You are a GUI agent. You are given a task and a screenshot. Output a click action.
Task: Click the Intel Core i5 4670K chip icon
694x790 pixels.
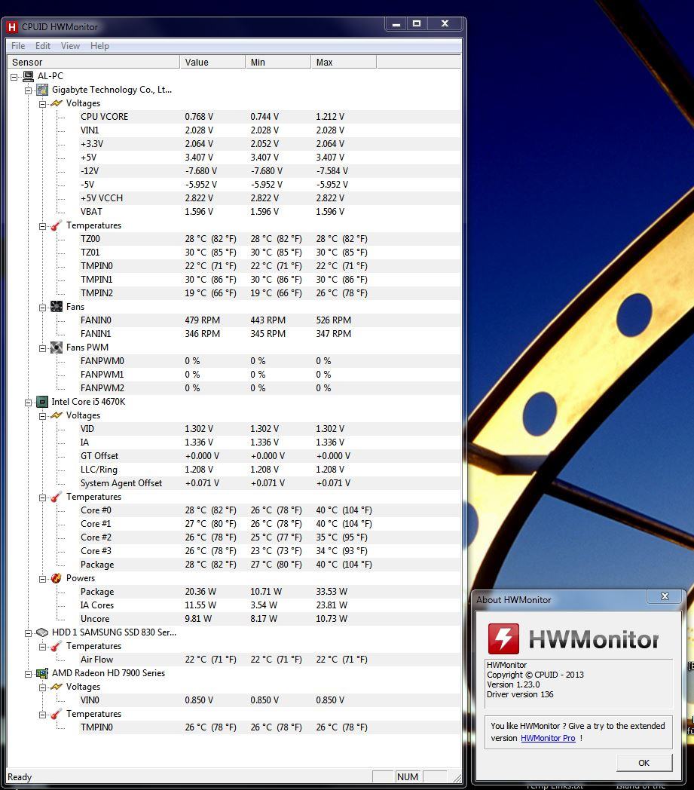42,402
